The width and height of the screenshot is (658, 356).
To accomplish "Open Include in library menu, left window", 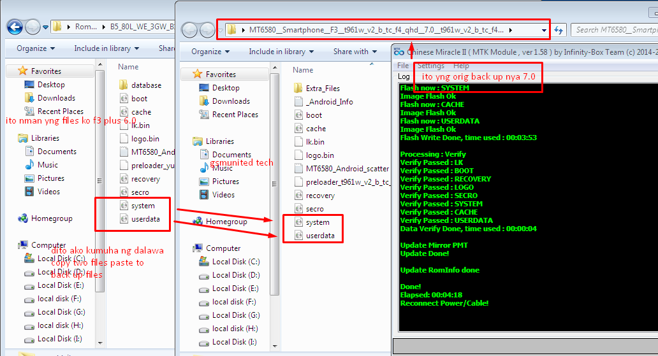I will (106, 48).
